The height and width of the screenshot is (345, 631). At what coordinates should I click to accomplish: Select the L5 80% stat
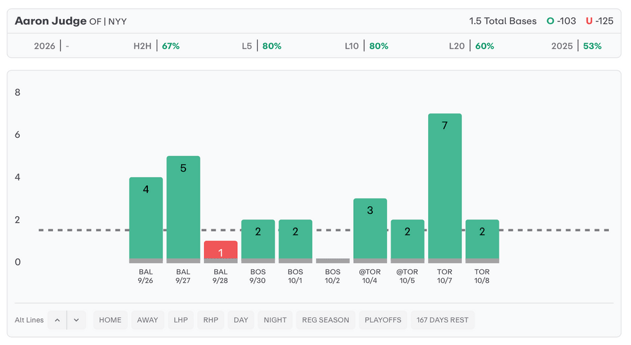point(261,46)
